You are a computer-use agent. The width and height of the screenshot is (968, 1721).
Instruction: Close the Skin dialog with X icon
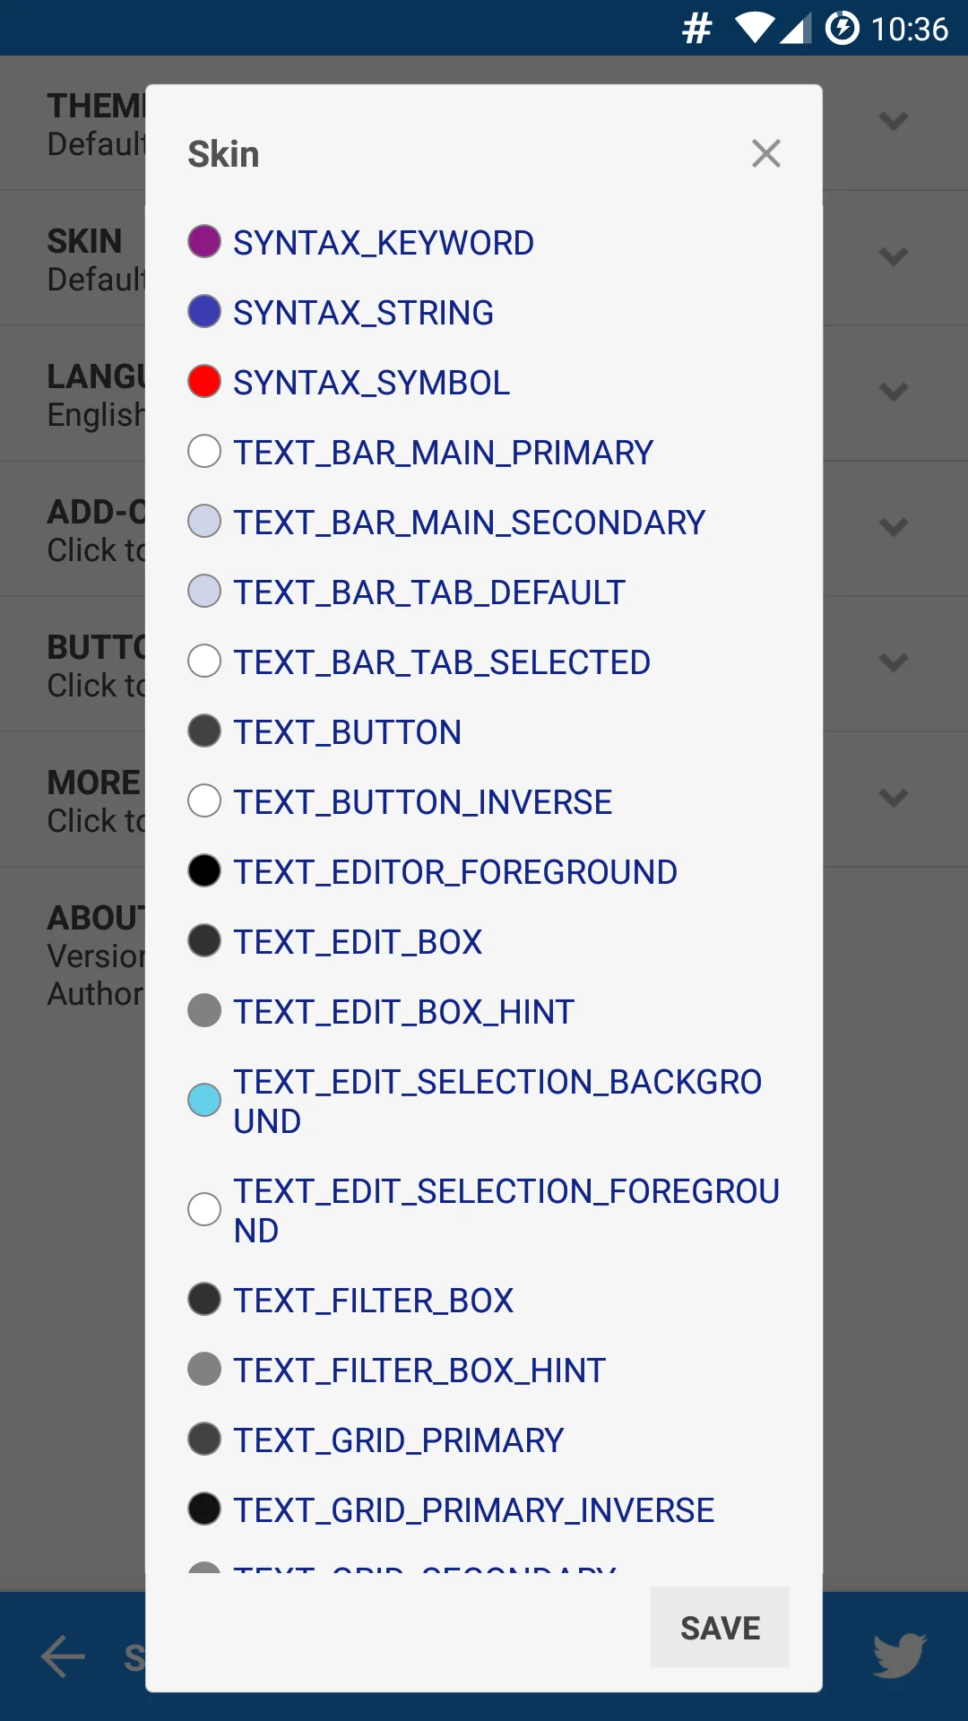click(x=766, y=153)
